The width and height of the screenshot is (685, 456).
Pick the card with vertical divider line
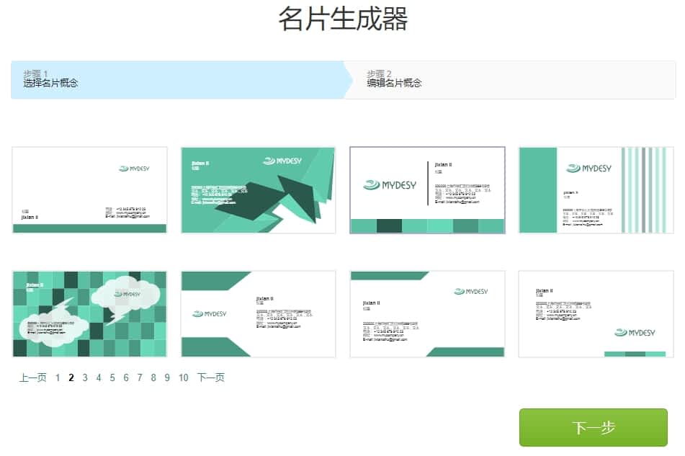427,190
